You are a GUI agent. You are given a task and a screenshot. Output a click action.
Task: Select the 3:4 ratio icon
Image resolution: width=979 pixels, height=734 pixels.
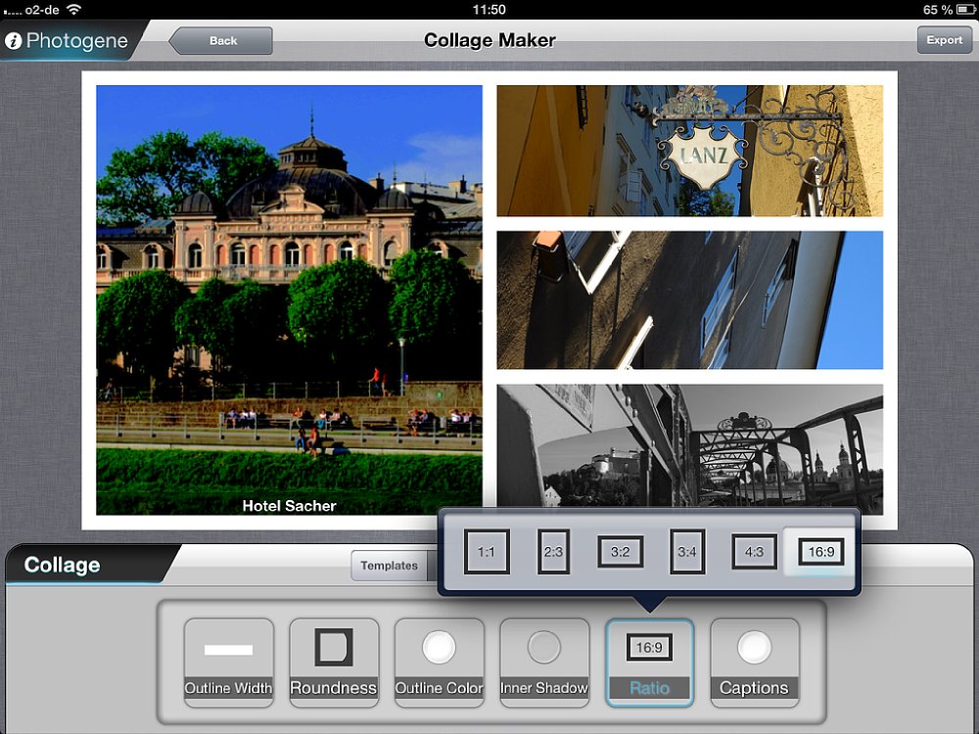[686, 552]
